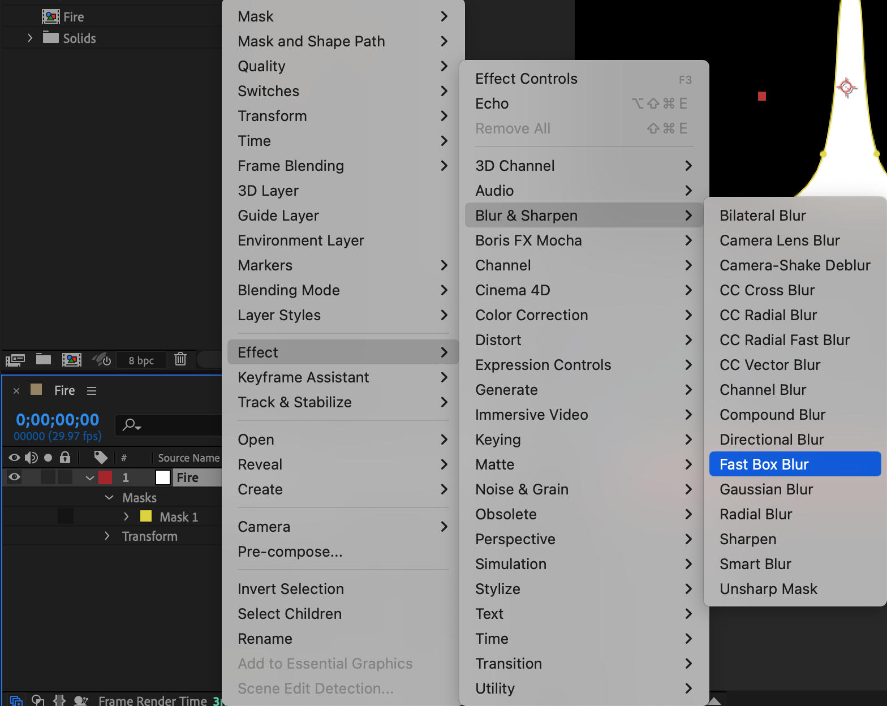Open the Fire timeline panel menu
The image size is (887, 706).
click(92, 391)
